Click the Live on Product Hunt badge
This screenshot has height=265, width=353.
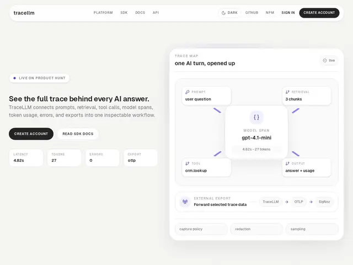pyautogui.click(x=39, y=78)
